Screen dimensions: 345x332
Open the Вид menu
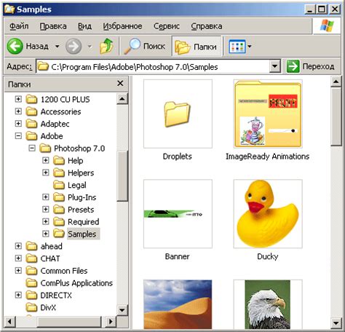(84, 26)
